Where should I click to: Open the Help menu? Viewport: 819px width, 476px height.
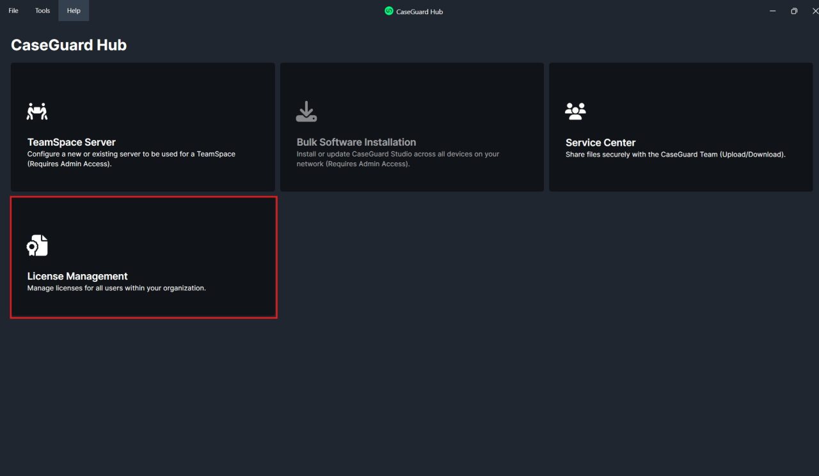click(x=74, y=11)
